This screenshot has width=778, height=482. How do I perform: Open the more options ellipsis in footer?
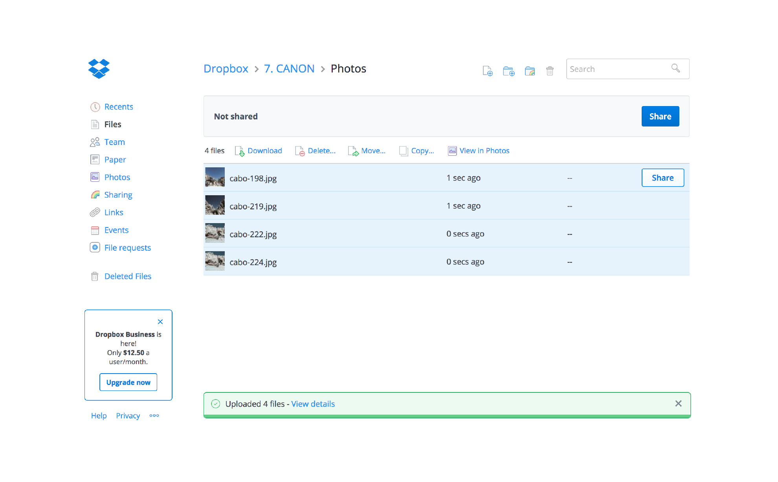(154, 415)
